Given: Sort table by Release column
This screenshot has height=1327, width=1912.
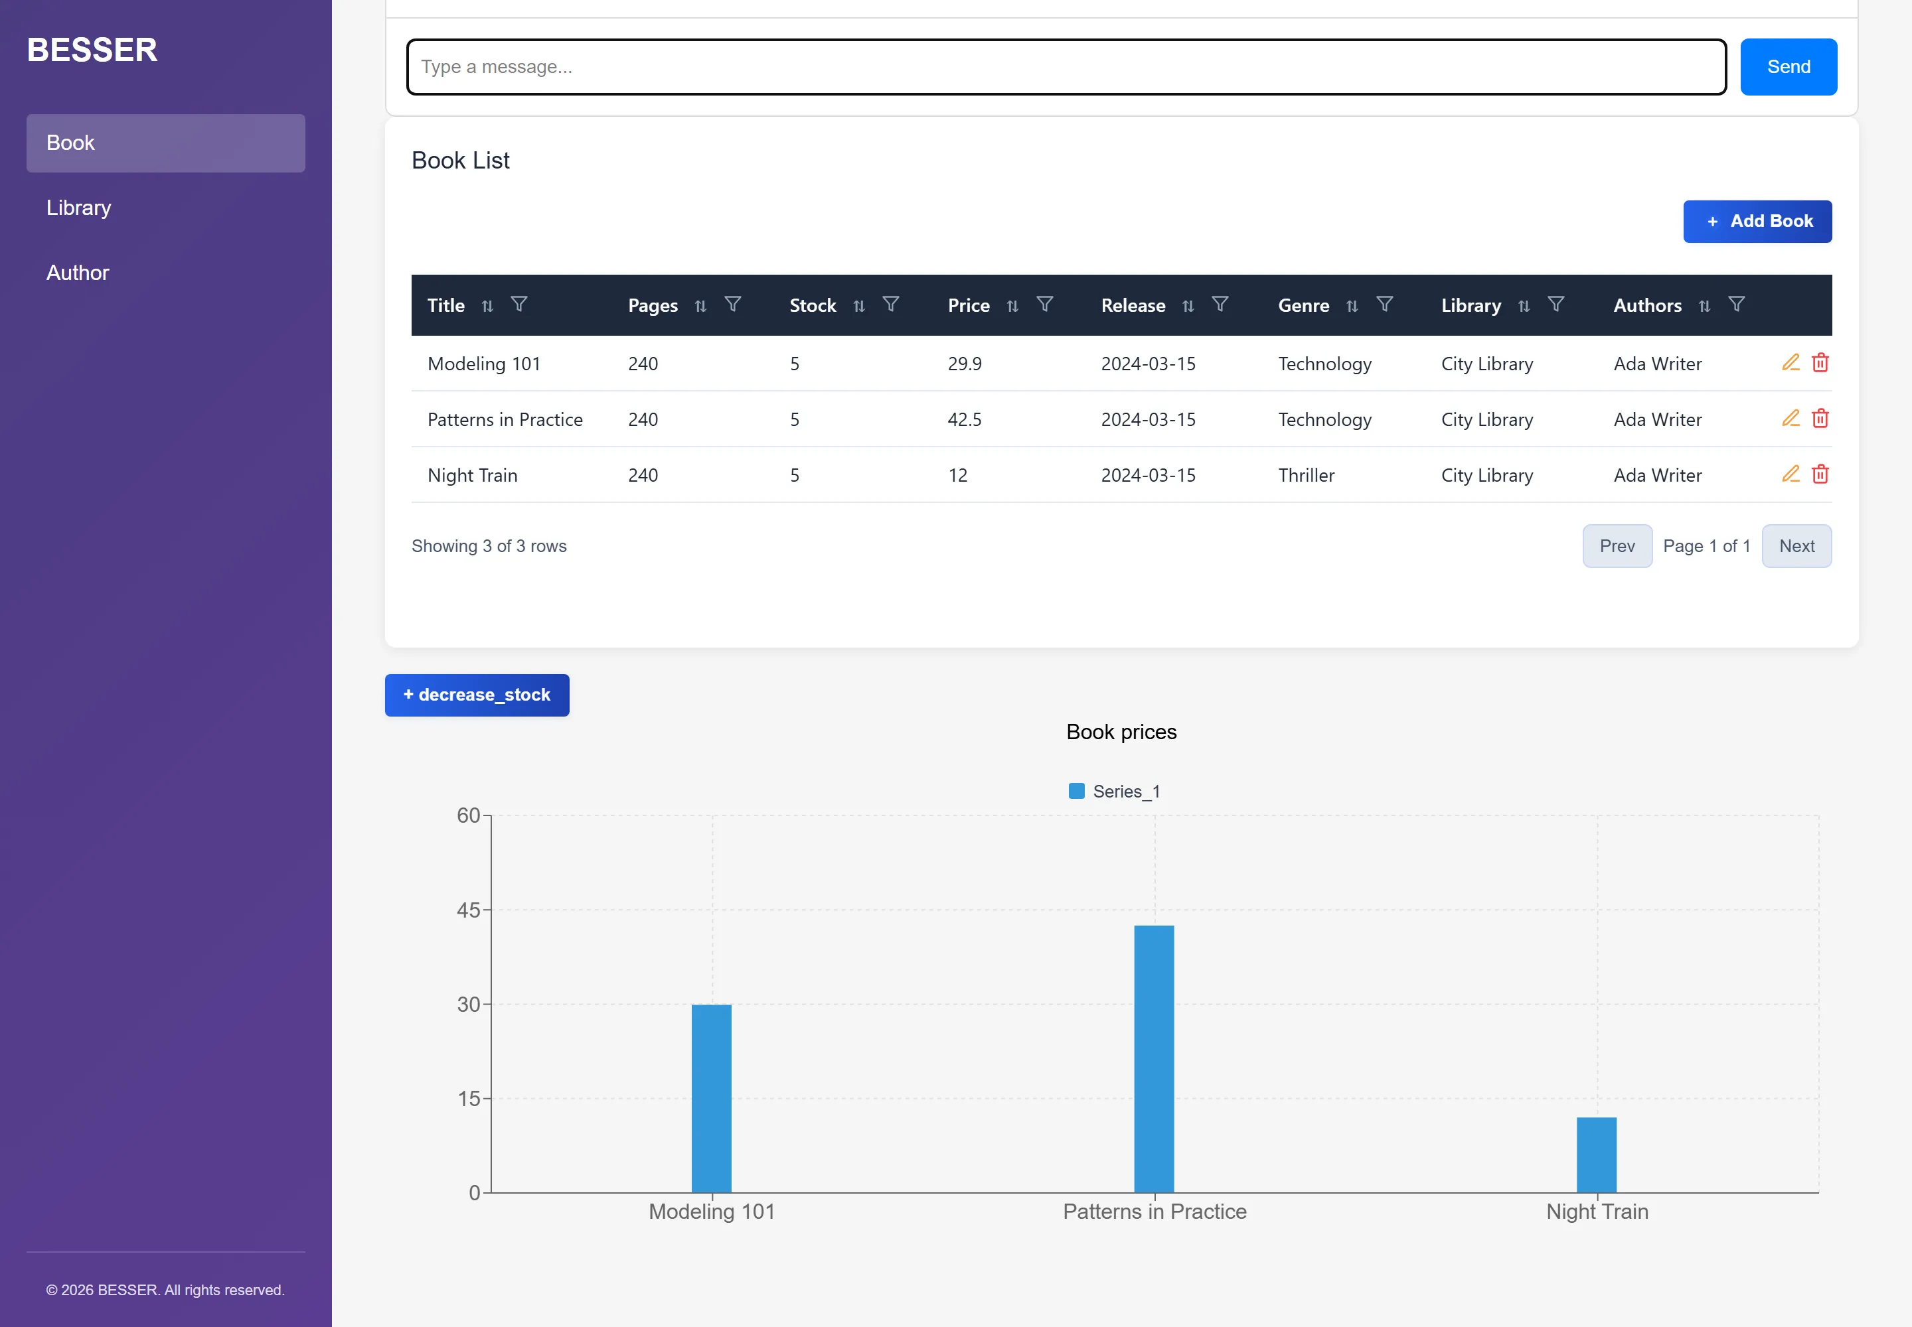Looking at the screenshot, I should (x=1188, y=306).
